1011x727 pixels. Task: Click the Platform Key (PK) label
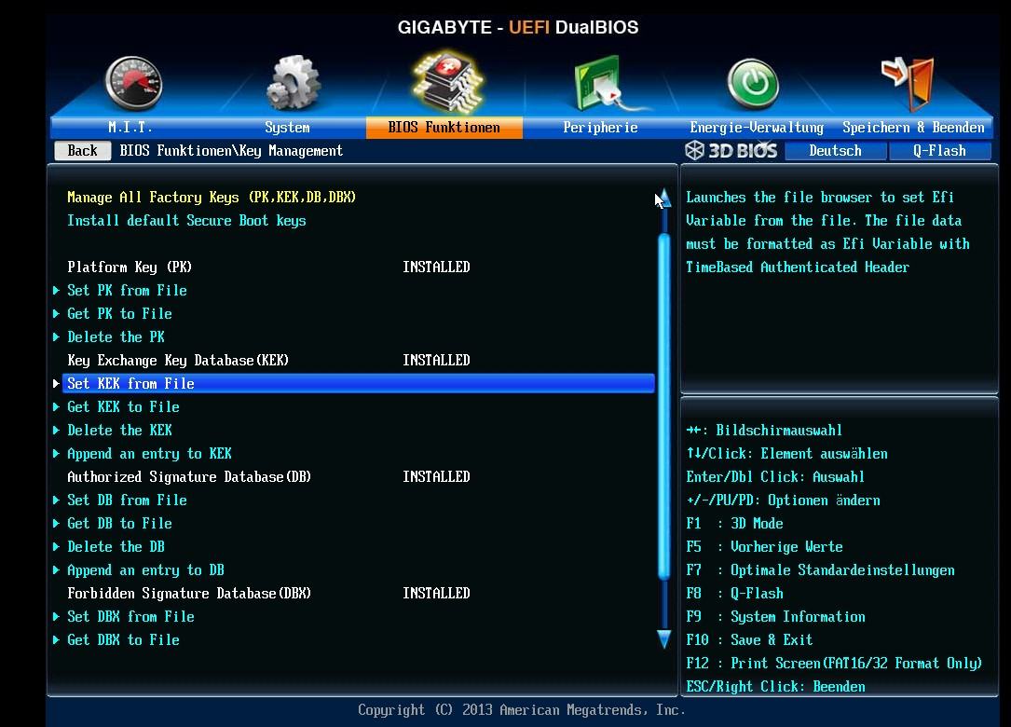(130, 267)
